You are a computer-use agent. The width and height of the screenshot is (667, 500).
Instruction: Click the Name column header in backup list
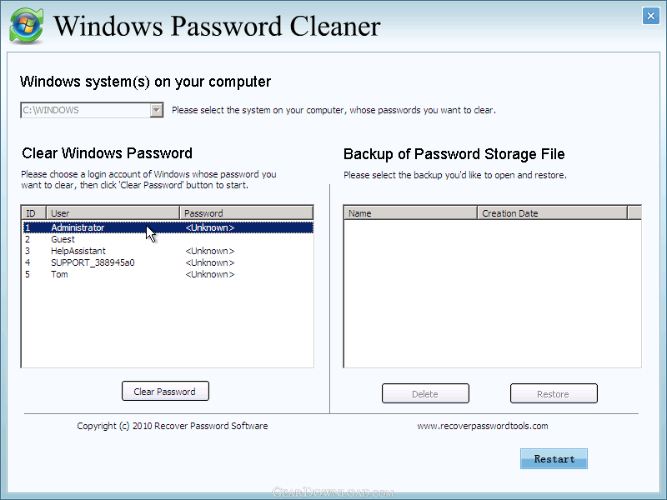(x=410, y=213)
